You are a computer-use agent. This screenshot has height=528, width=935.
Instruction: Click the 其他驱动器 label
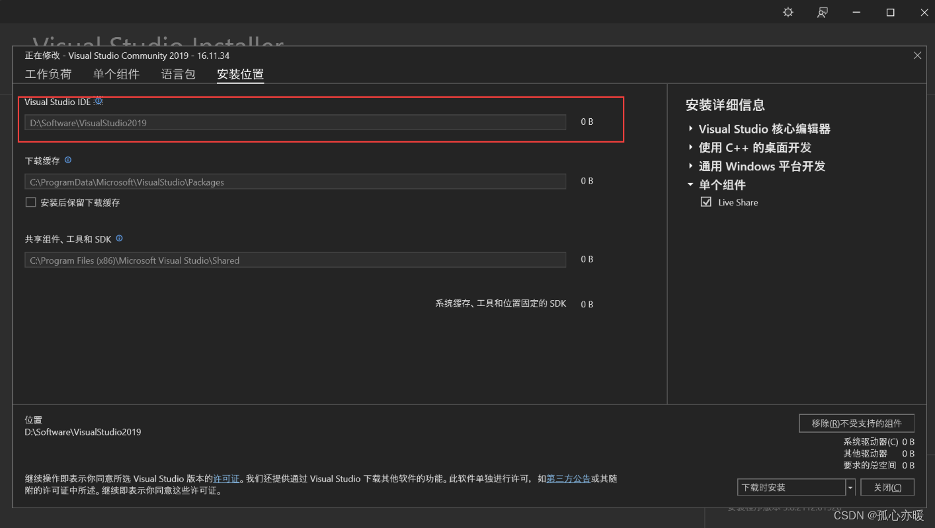(865, 453)
